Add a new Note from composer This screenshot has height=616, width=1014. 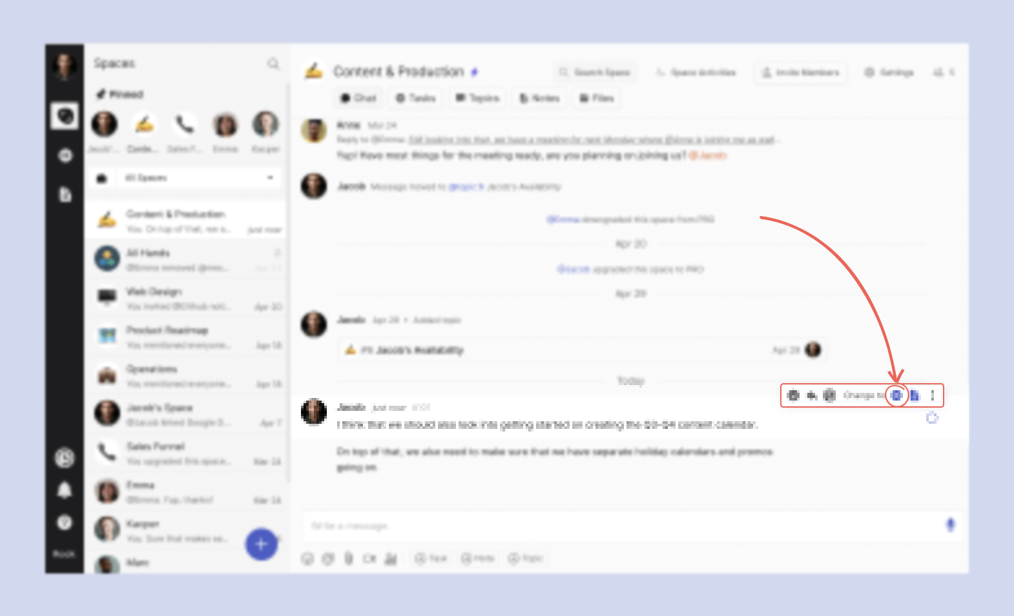point(478,559)
